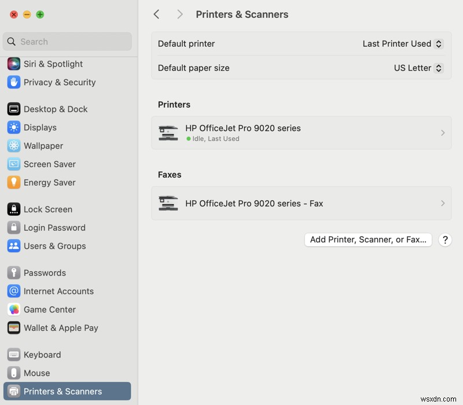463x405 pixels.
Task: Go forward with the right arrow
Action: pos(179,14)
